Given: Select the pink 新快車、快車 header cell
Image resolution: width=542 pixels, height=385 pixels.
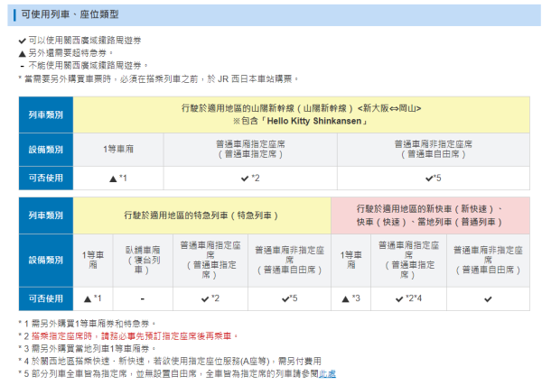Looking at the screenshot, I should [x=430, y=216].
